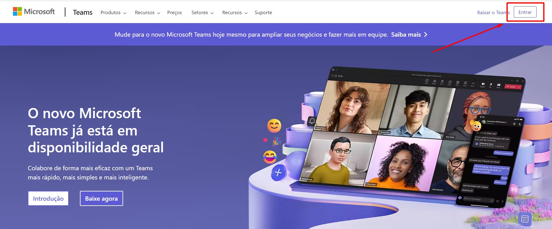The height and width of the screenshot is (229, 552).
Task: Click the Microsoft logo
Action: (34, 12)
